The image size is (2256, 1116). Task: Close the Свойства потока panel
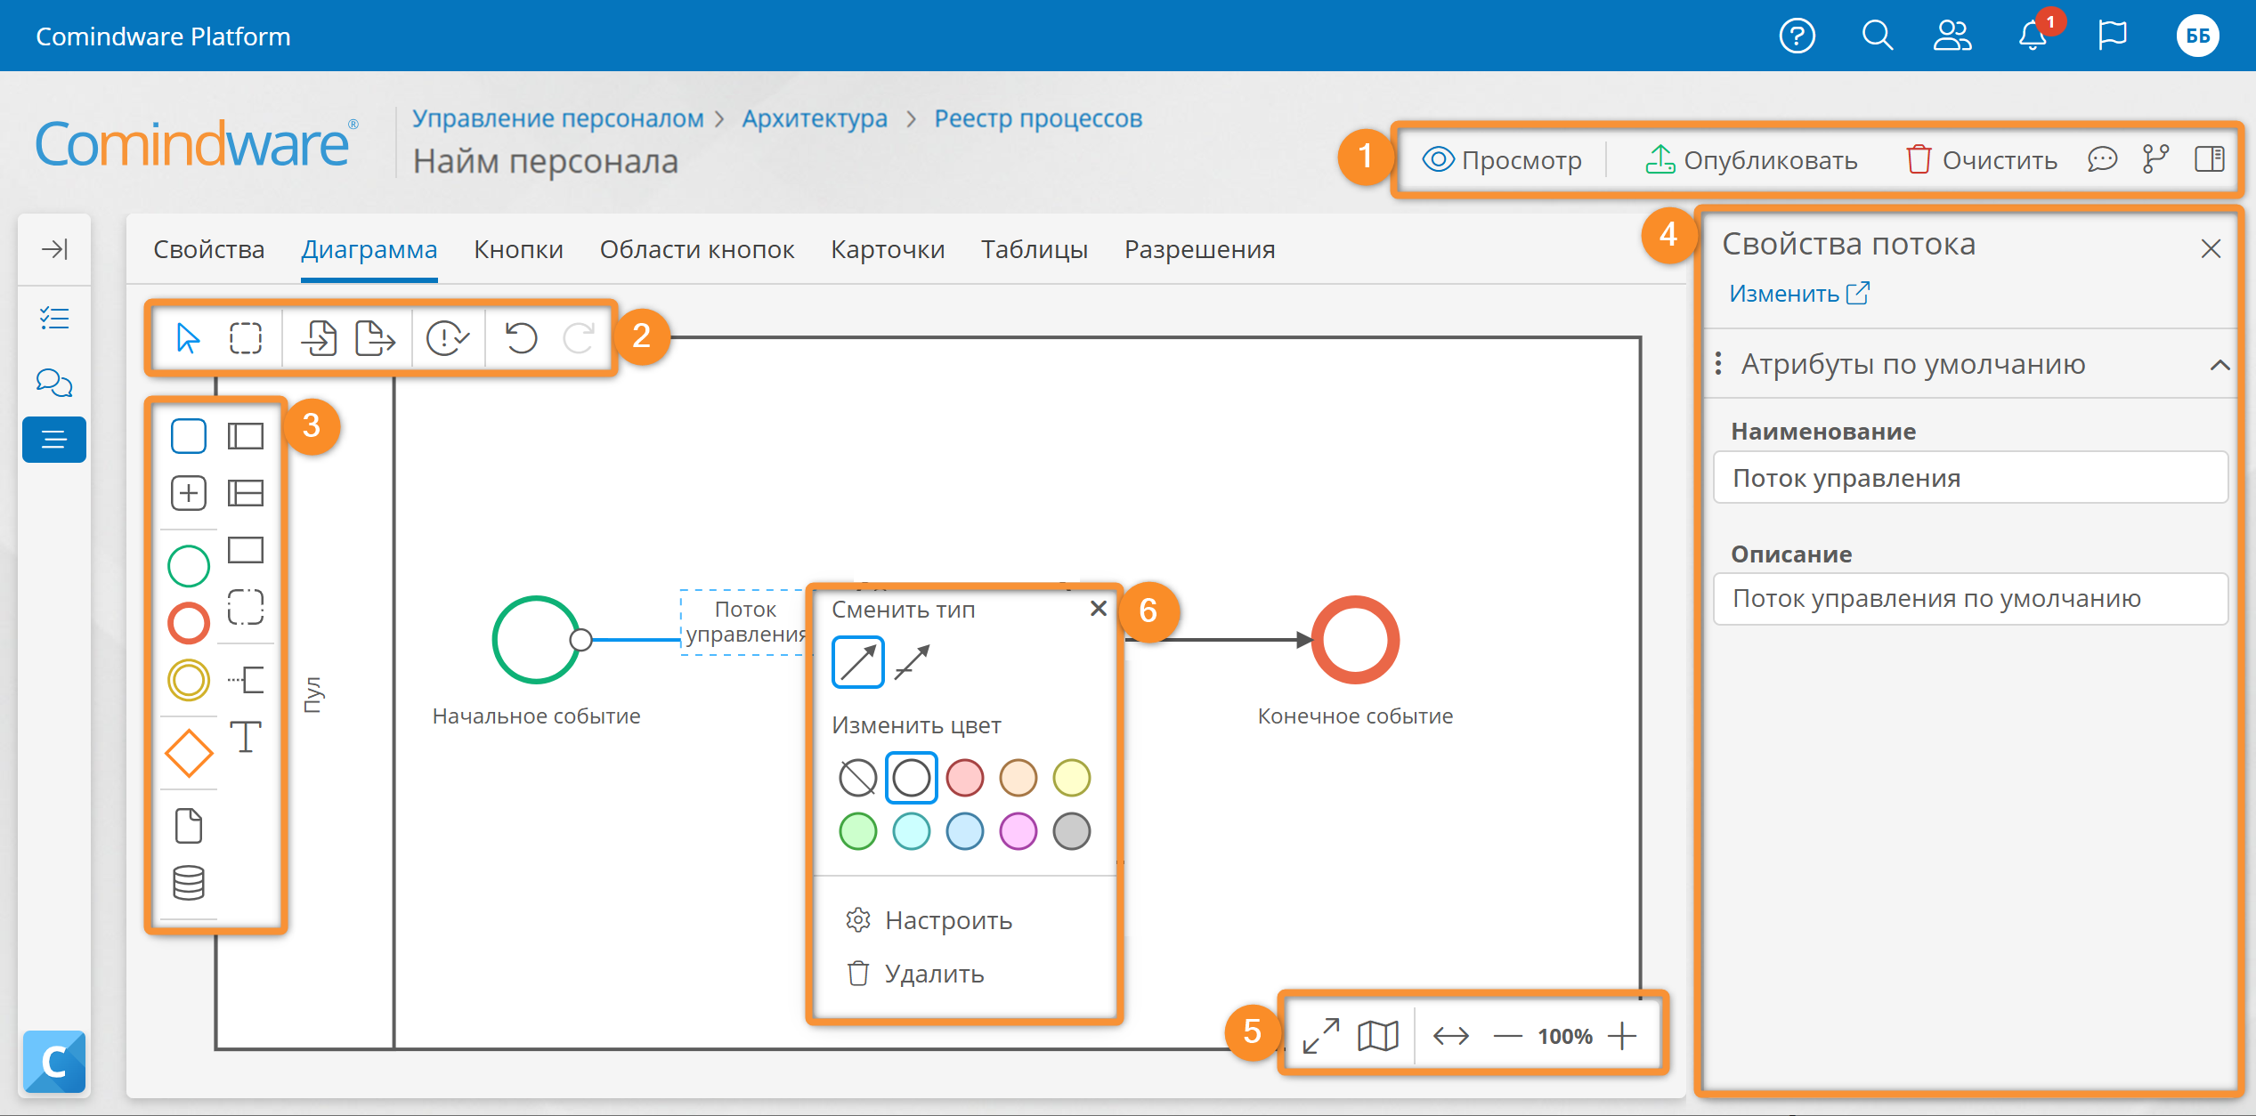pyautogui.click(x=2211, y=248)
